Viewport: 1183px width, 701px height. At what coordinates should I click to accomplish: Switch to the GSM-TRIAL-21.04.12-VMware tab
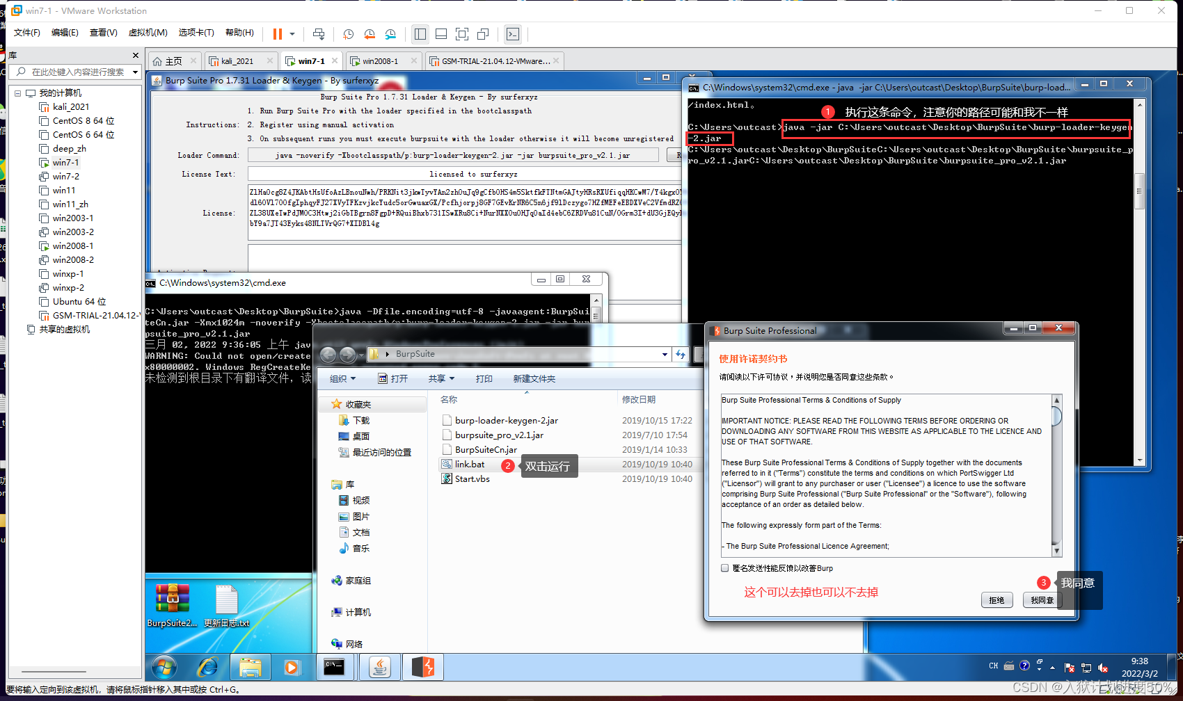pyautogui.click(x=496, y=61)
